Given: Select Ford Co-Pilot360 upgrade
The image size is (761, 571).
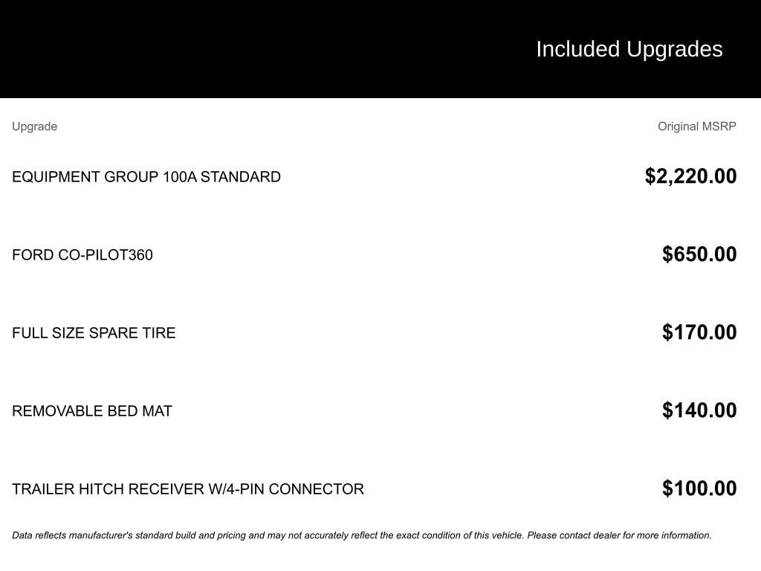Looking at the screenshot, I should 82,255.
